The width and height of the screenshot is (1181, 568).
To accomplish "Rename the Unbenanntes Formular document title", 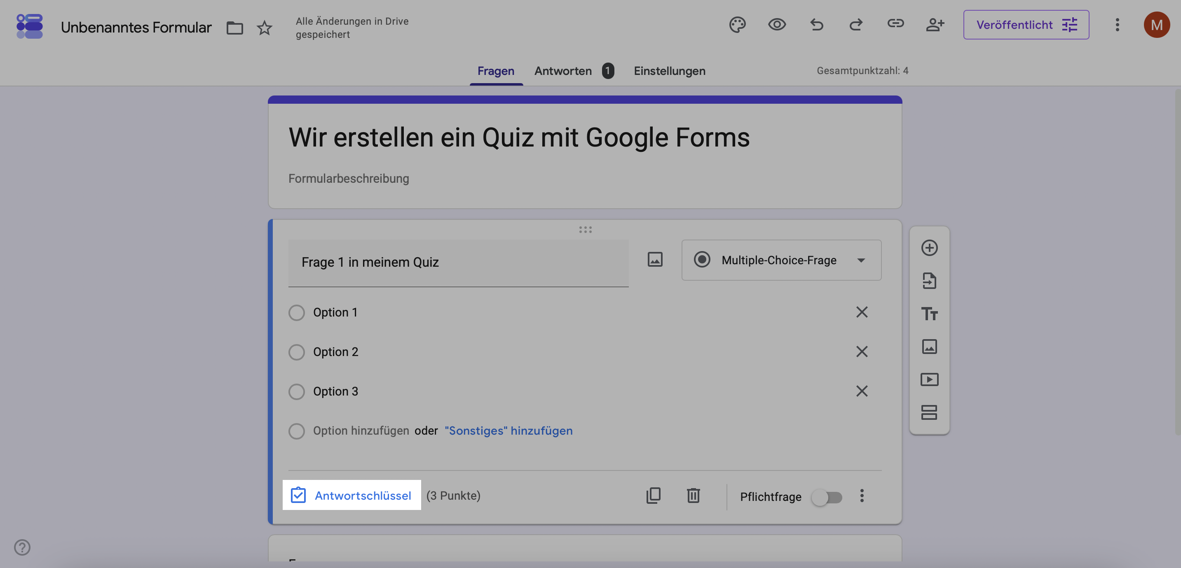I will point(136,28).
